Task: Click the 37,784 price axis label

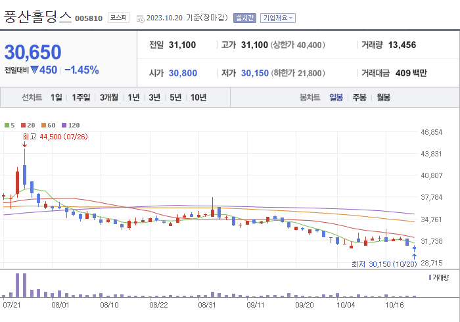Action: coord(431,197)
